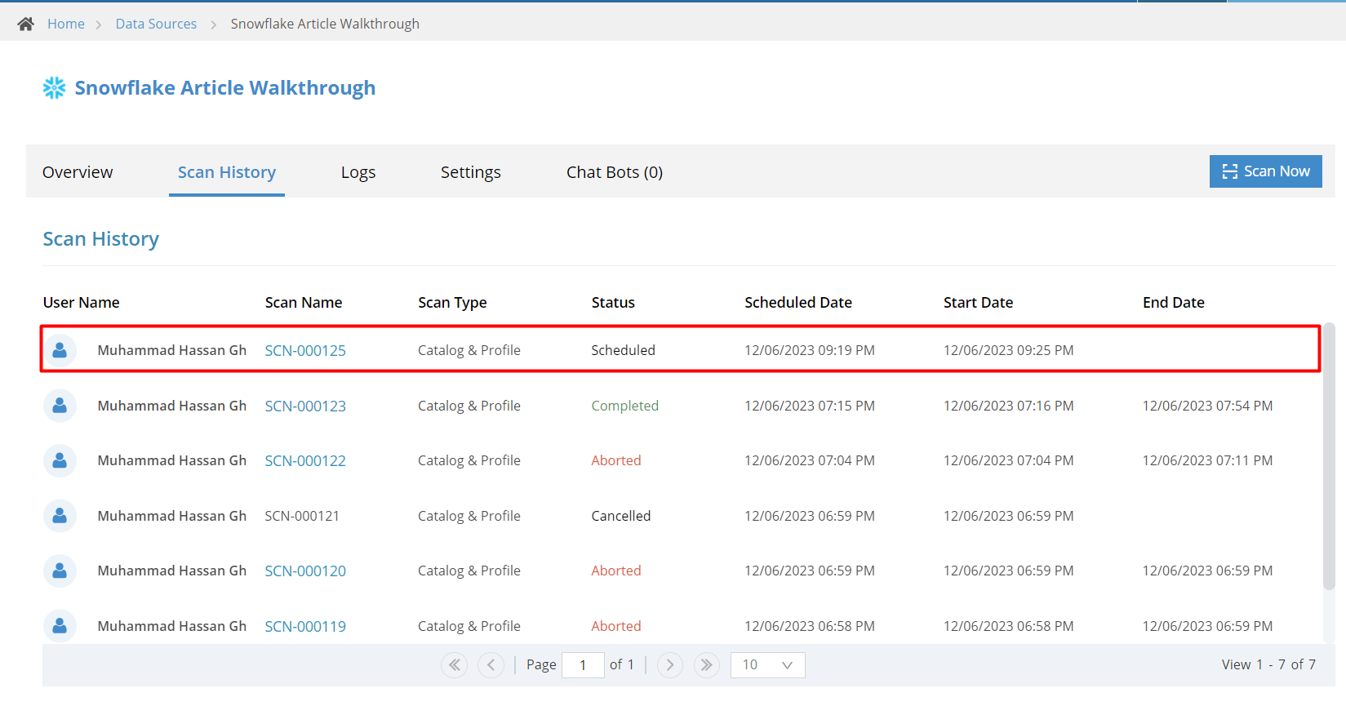Click Aborted status in SCN-000120 row

616,571
